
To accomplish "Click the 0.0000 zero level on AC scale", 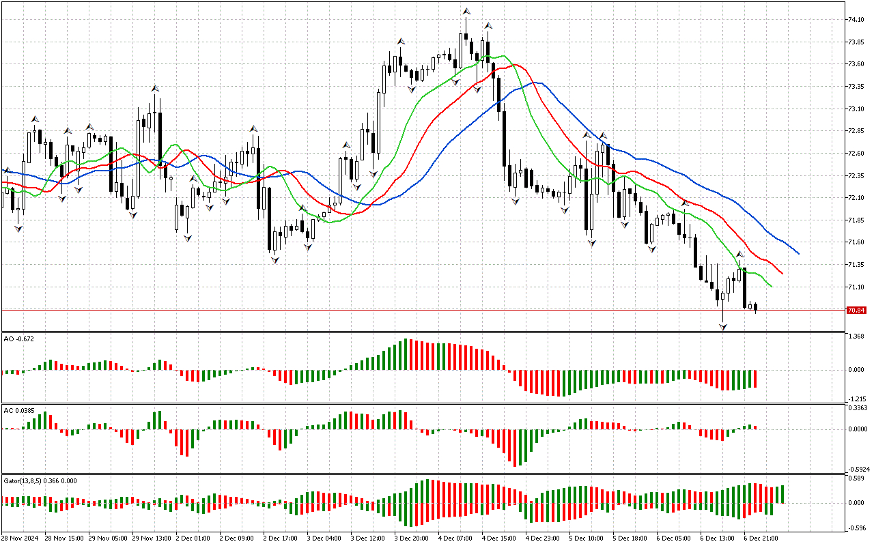I will pos(858,429).
